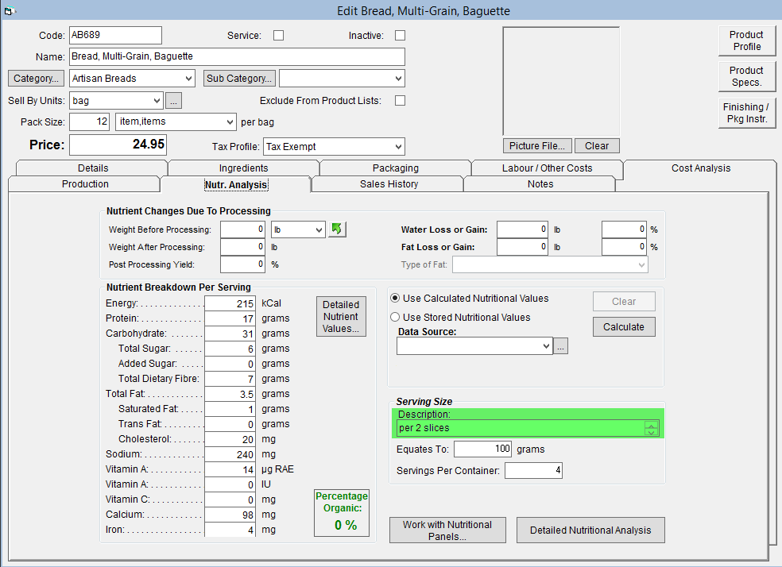Click the Price field
The height and width of the screenshot is (567, 782).
click(118, 145)
